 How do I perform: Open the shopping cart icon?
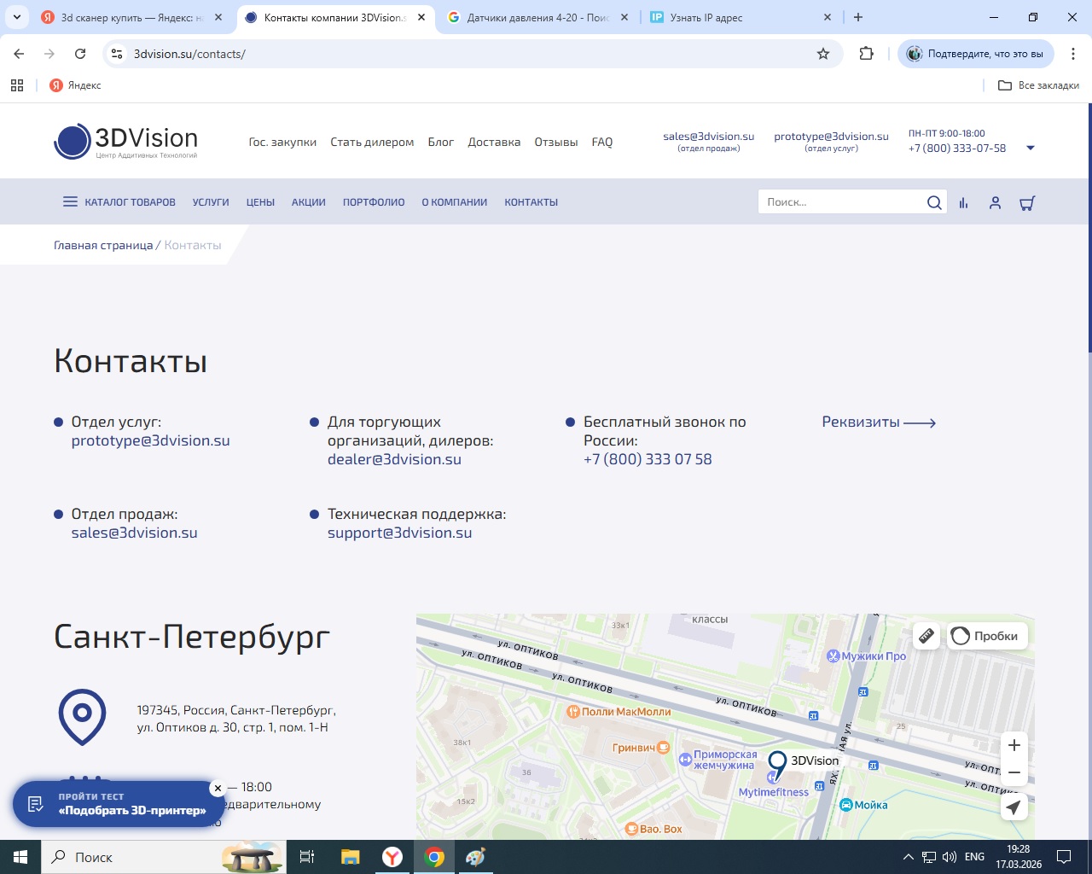coord(1027,203)
